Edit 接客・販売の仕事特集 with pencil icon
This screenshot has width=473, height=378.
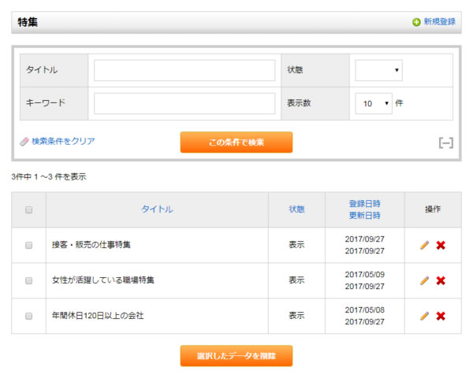[x=424, y=245]
